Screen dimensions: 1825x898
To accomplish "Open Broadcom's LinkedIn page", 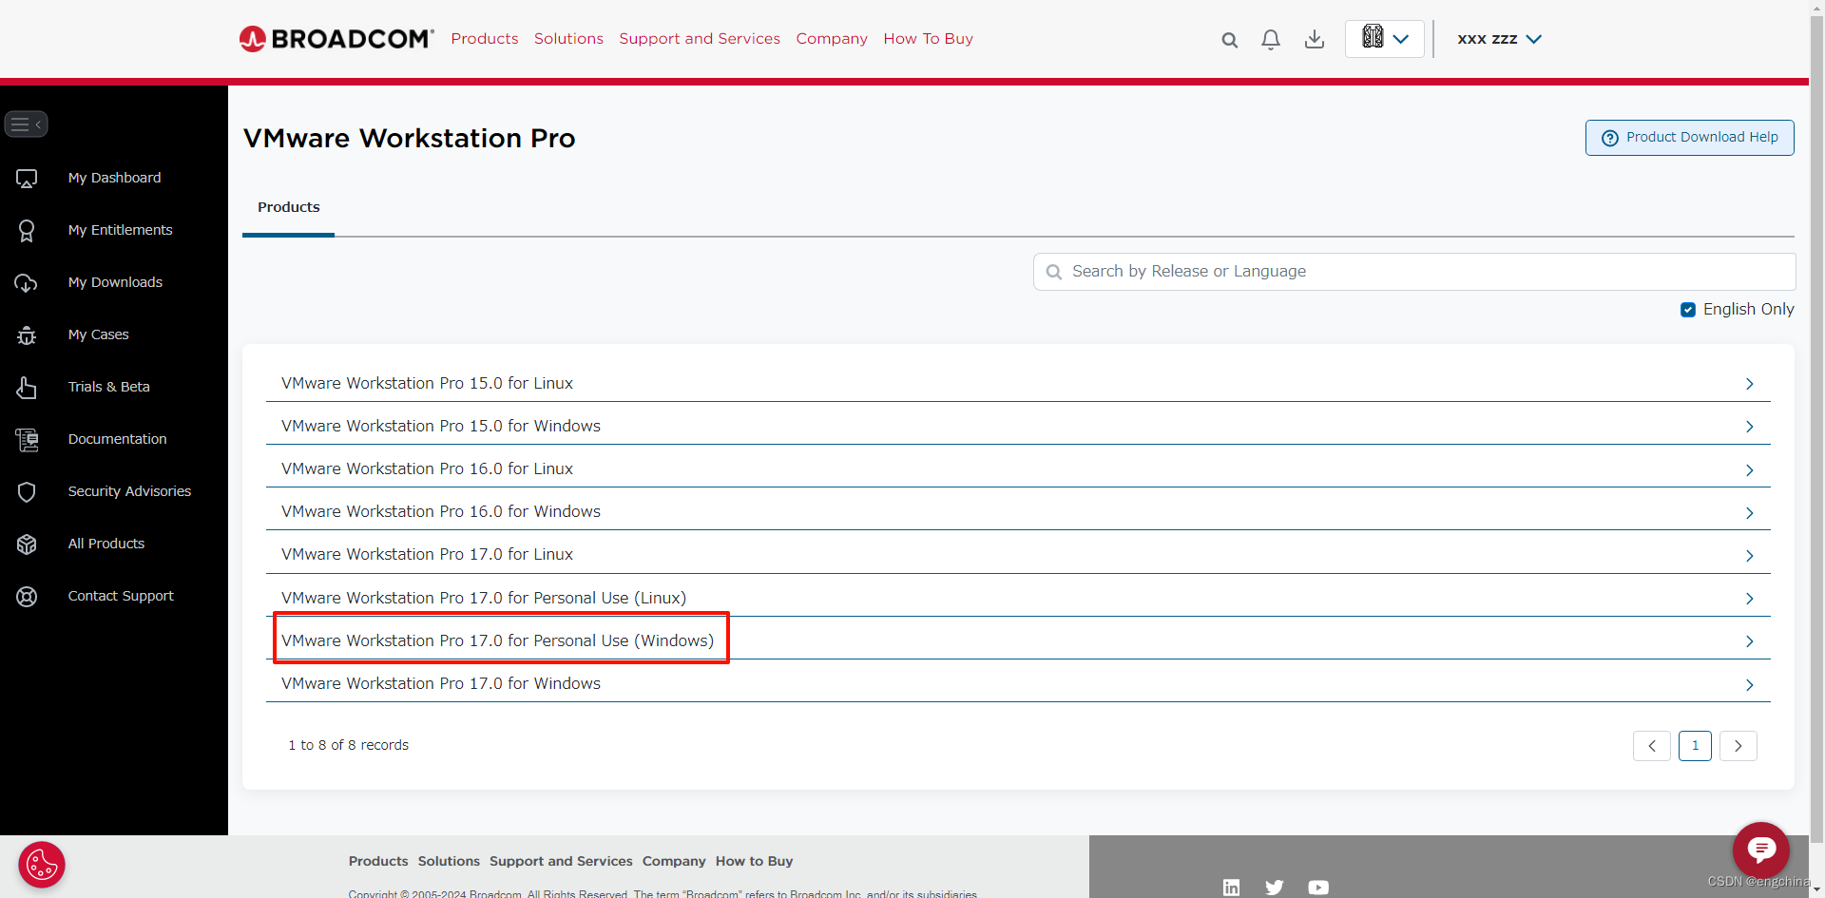I will 1231,888.
